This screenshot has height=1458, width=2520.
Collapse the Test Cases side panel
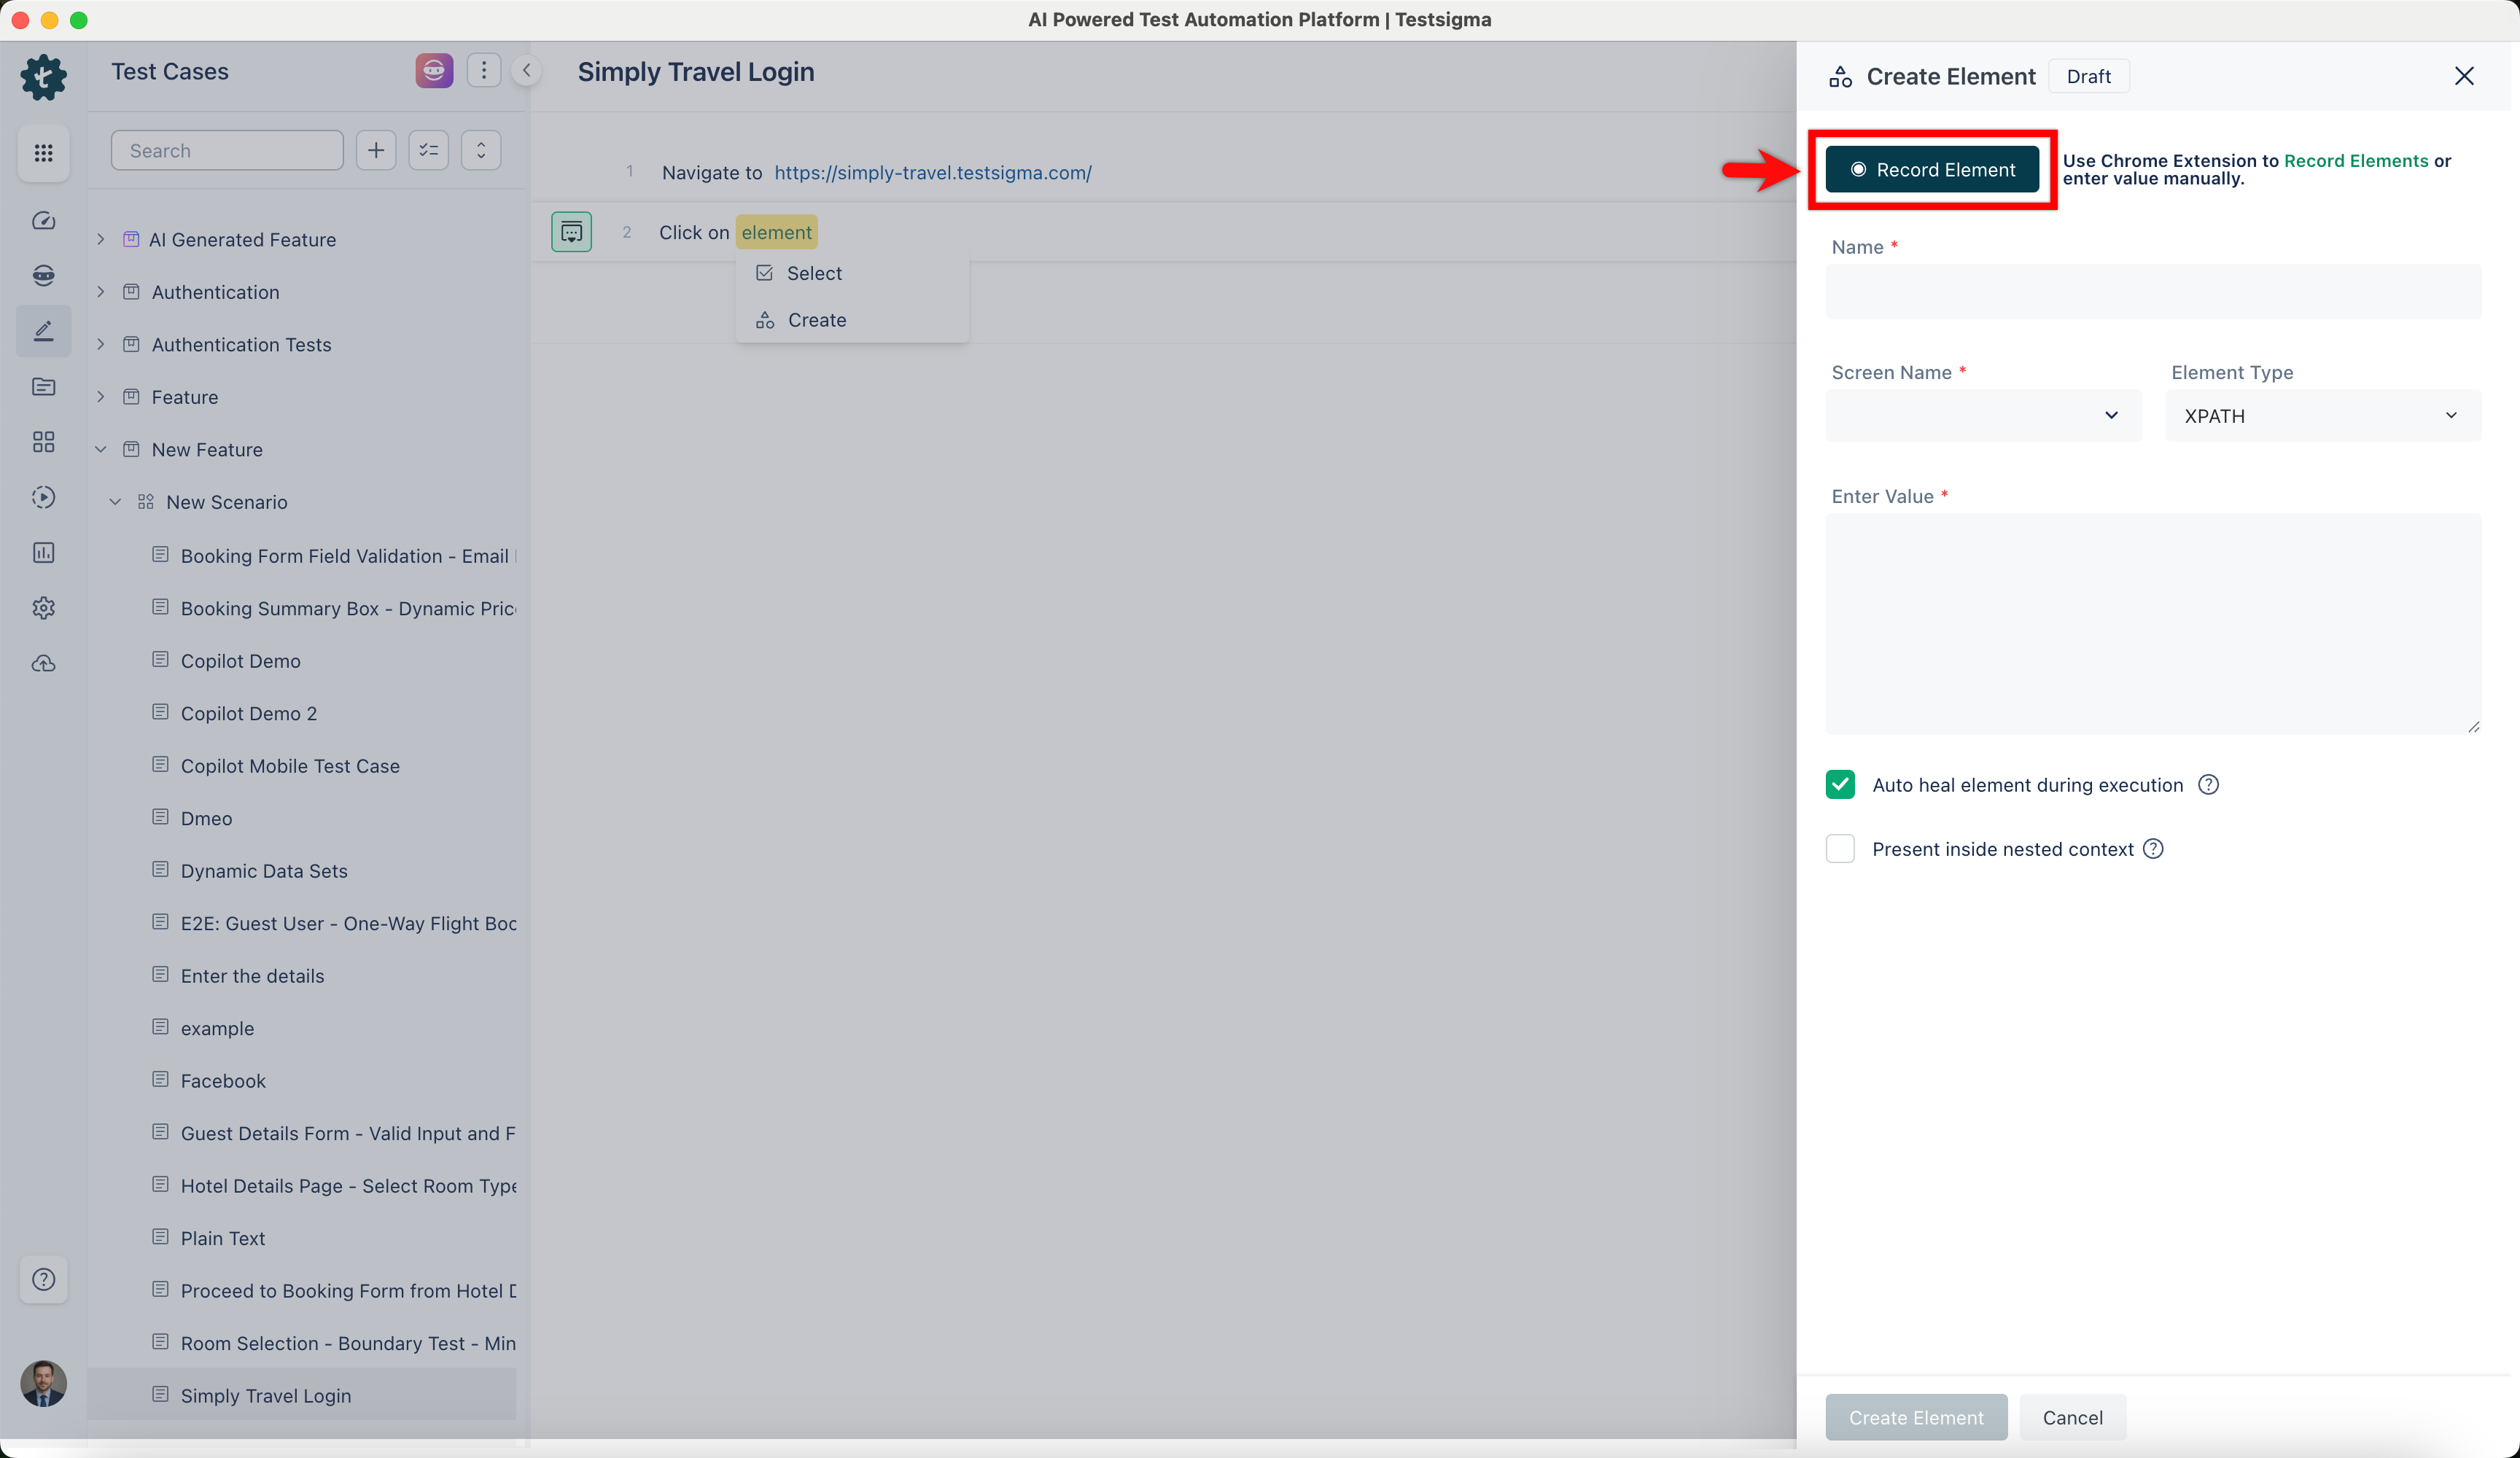[x=526, y=70]
